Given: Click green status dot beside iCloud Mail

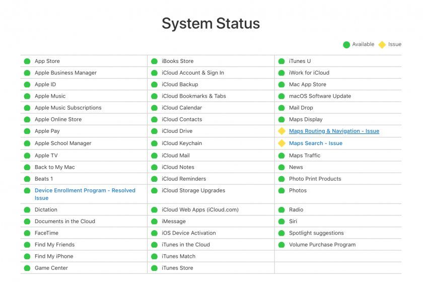Looking at the screenshot, I should pos(154,156).
